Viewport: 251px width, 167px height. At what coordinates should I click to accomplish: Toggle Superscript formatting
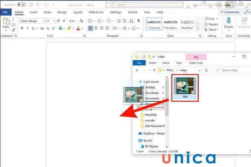point(54,28)
